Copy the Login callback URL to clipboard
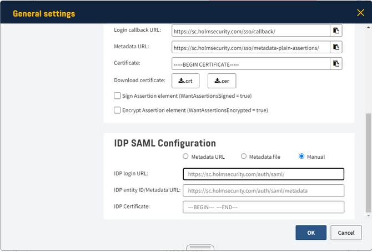This screenshot has width=372, height=252. point(336,31)
